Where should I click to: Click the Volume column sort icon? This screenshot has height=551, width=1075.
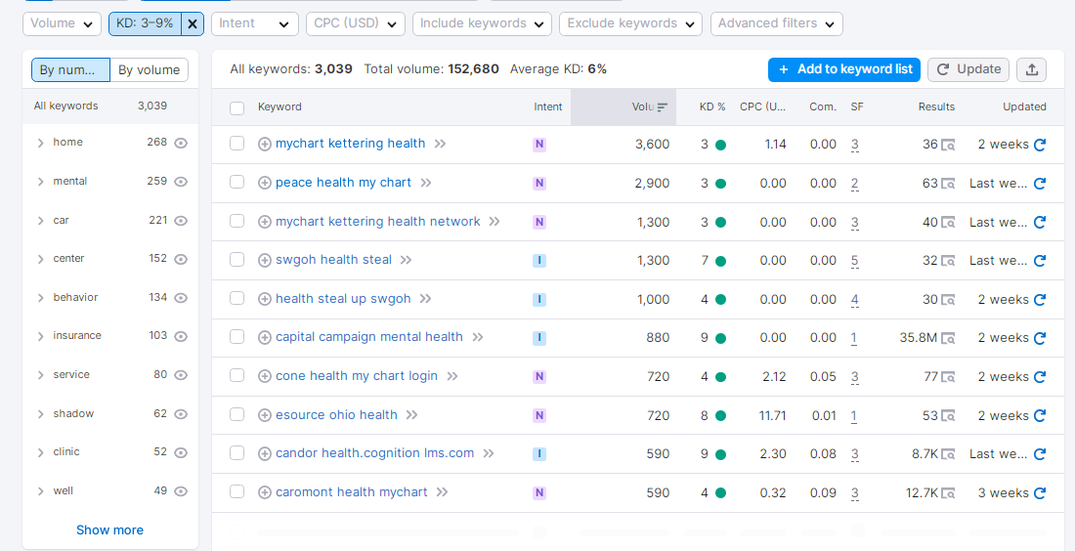[662, 107]
